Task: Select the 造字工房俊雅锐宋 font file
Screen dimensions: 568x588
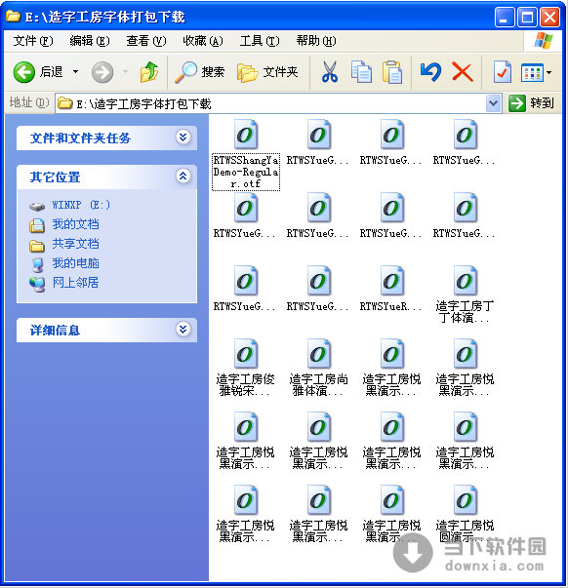Action: click(246, 368)
